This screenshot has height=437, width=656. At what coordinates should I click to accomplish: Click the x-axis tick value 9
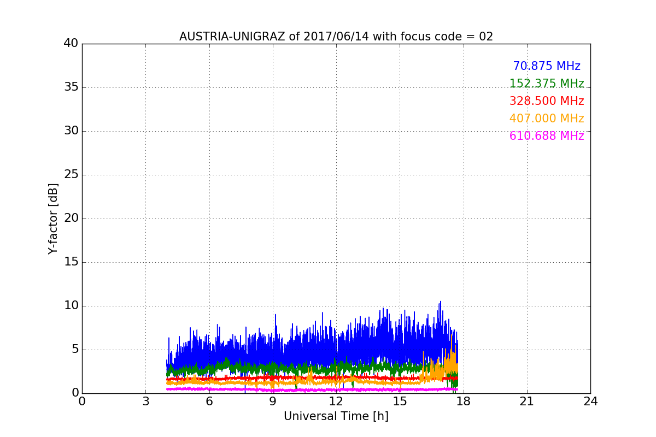pyautogui.click(x=273, y=401)
